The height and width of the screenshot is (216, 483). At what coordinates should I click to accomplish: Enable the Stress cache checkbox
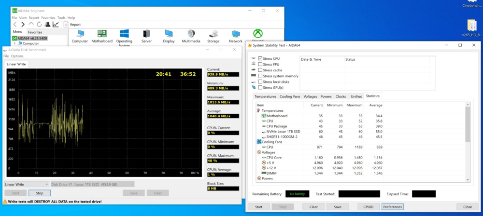(260, 70)
